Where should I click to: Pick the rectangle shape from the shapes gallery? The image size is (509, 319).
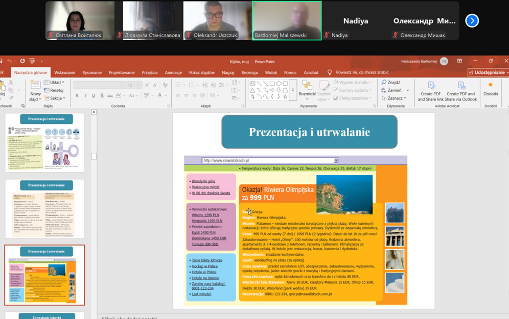click(272, 84)
